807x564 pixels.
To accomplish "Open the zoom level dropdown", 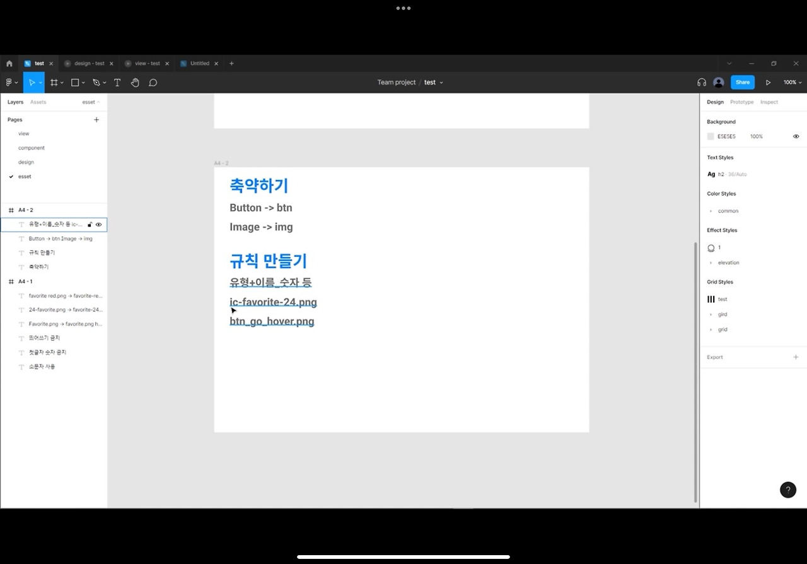I will tap(792, 82).
